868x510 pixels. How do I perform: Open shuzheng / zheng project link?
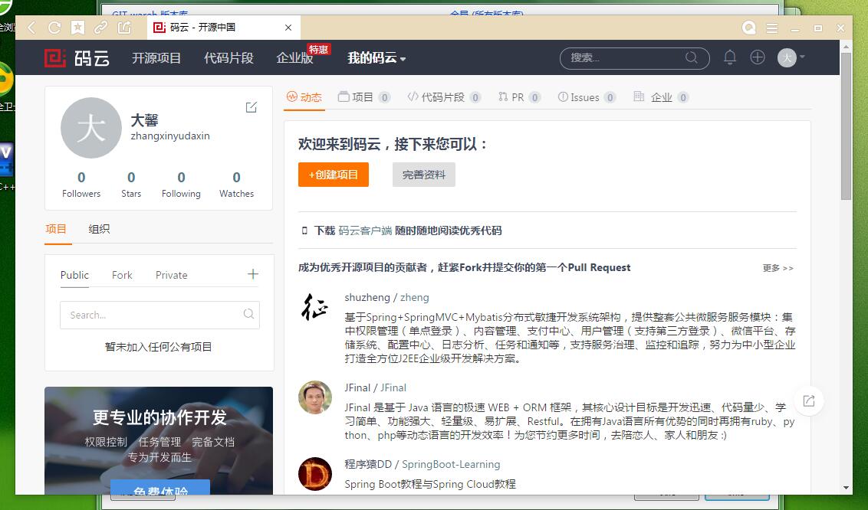click(x=386, y=297)
